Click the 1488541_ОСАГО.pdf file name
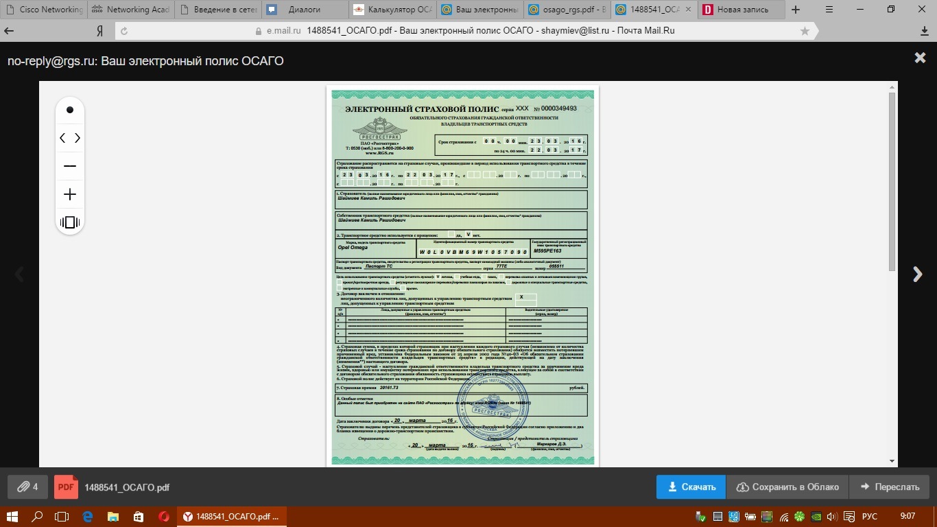The width and height of the screenshot is (937, 527). (x=127, y=487)
